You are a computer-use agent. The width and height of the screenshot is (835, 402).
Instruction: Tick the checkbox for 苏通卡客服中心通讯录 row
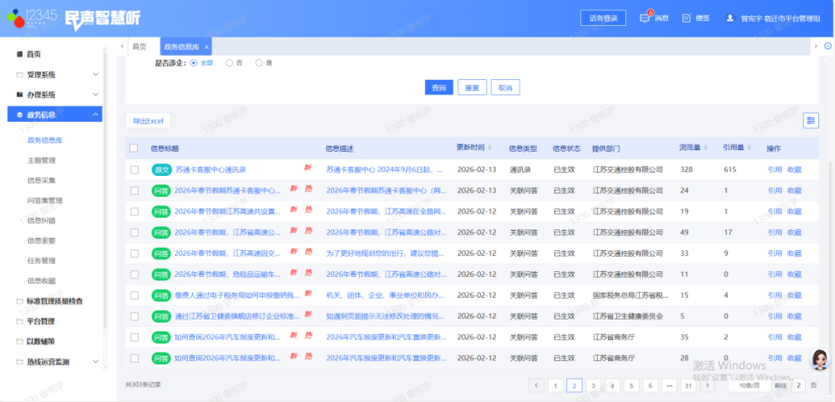point(134,169)
